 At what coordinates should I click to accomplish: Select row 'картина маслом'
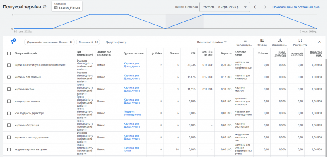pyautogui.click(x=9, y=89)
